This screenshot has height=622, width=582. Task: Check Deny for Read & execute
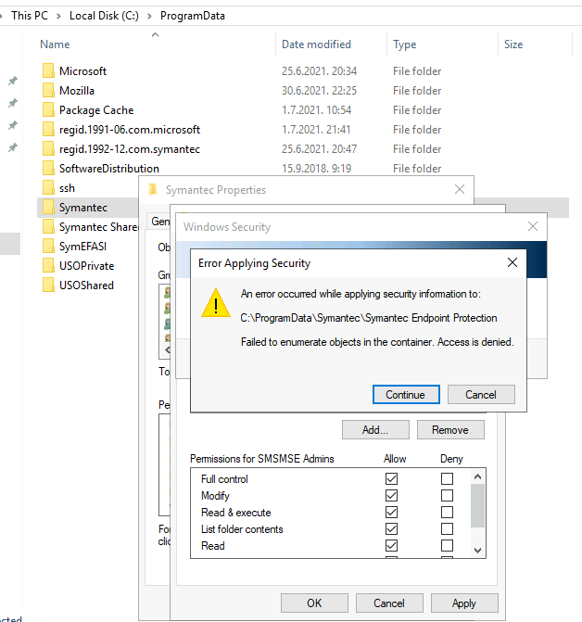point(448,512)
